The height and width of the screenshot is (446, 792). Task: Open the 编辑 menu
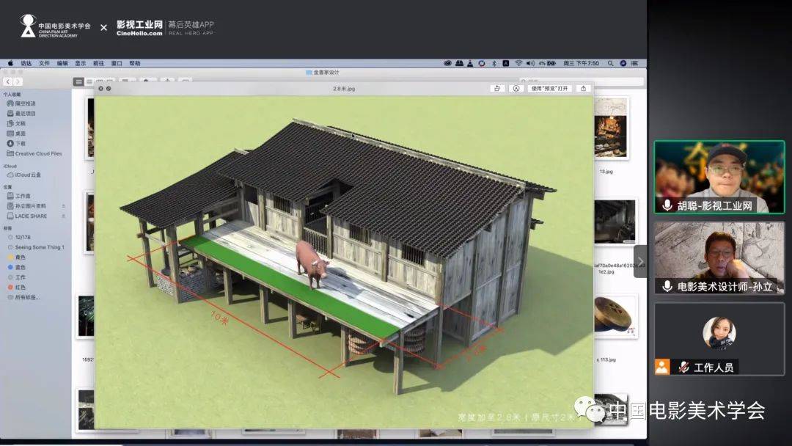[x=62, y=63]
